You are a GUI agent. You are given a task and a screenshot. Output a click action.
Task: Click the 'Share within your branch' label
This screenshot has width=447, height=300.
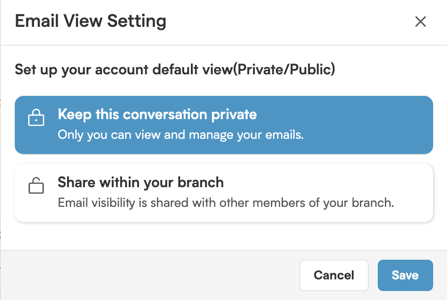[x=141, y=183]
